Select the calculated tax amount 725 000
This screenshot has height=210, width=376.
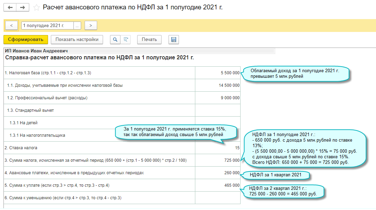[232, 160]
